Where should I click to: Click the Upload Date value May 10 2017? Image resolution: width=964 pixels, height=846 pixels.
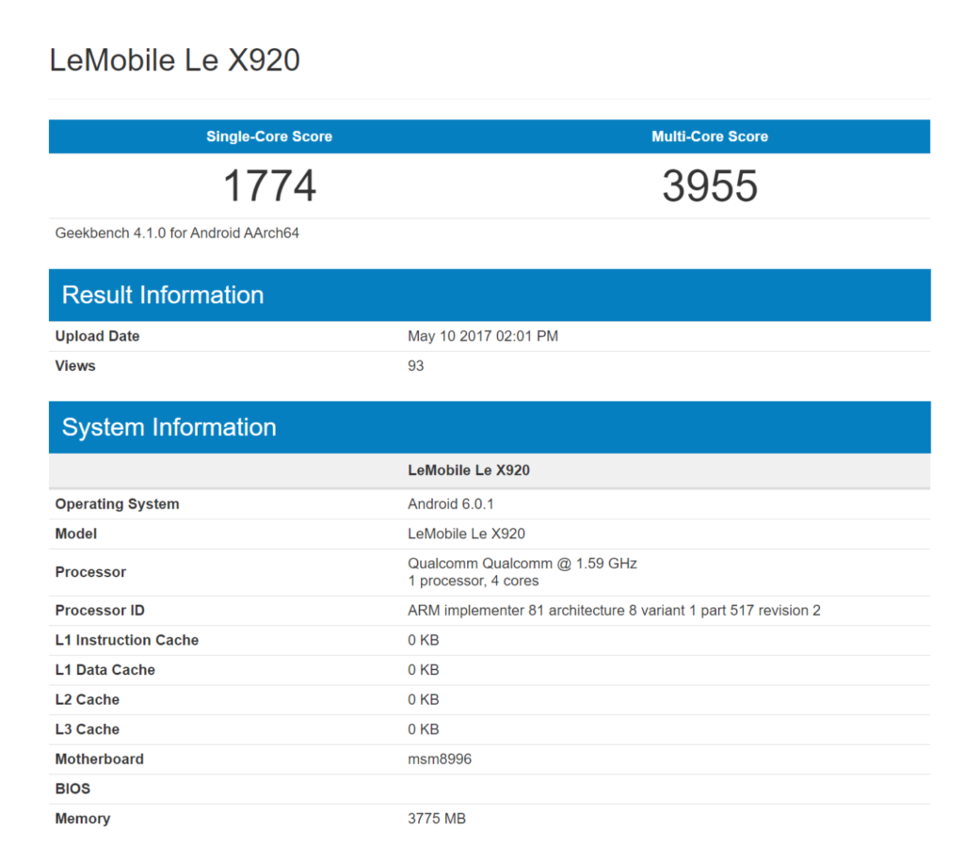point(482,336)
